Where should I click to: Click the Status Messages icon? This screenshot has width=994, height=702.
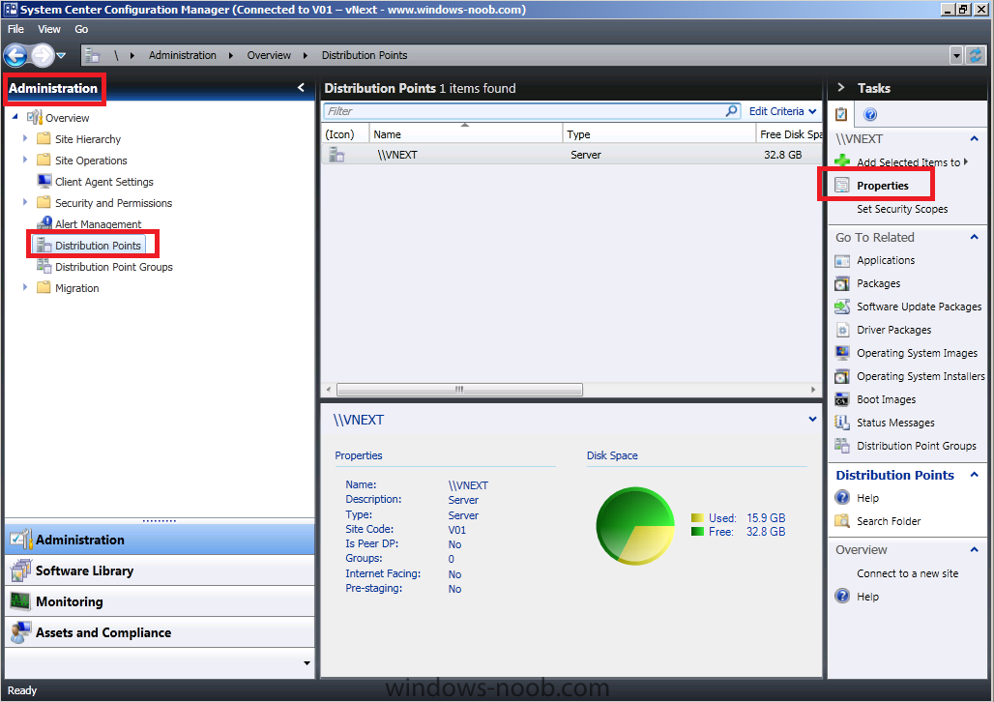click(842, 423)
